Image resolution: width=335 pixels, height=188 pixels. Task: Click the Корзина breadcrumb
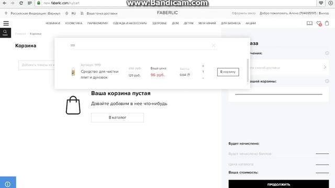point(36,33)
